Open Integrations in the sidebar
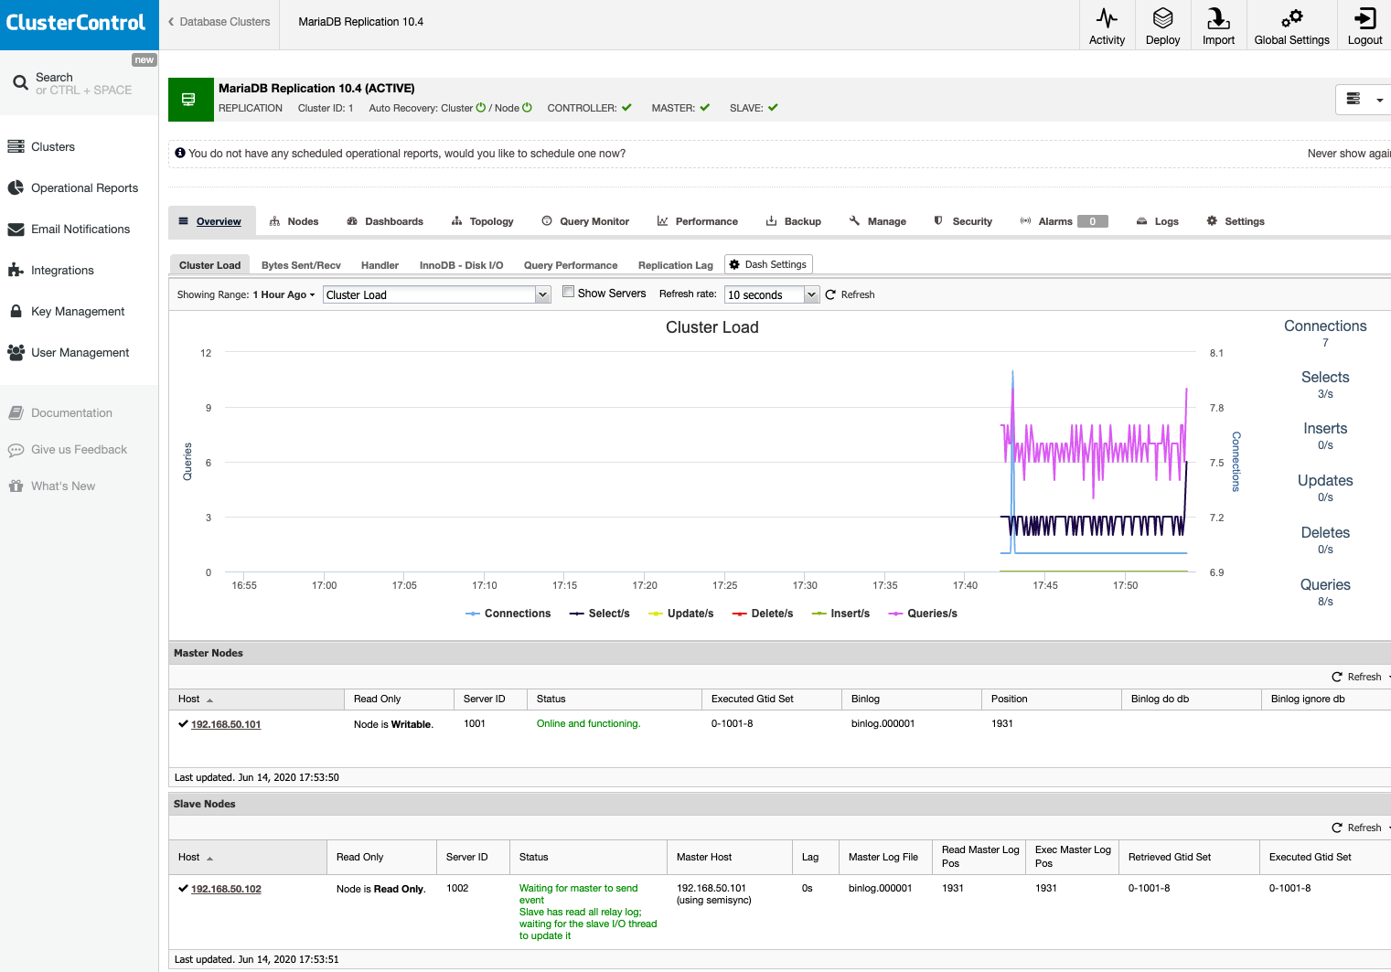 [x=62, y=270]
